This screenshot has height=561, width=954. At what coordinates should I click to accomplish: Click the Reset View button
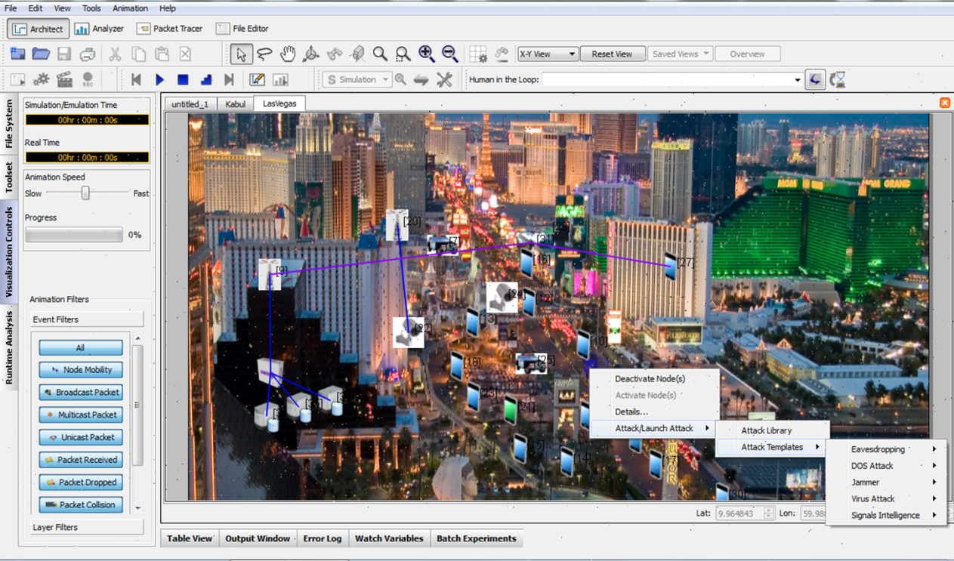point(613,54)
